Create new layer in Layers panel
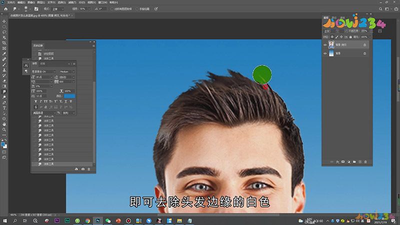This screenshot has height=225, width=400. tap(360, 161)
